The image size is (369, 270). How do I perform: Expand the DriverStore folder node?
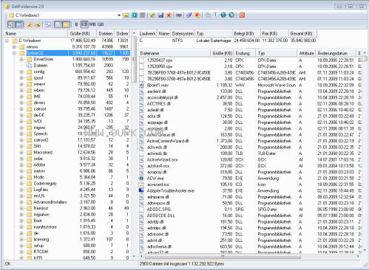pos(21,59)
